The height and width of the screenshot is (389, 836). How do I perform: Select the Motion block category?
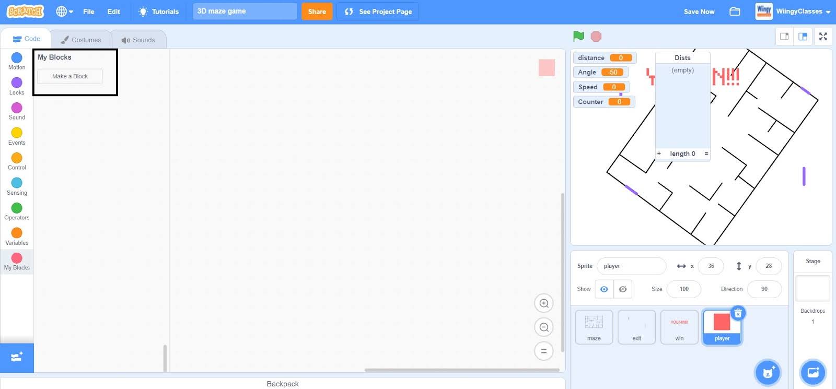click(x=17, y=61)
